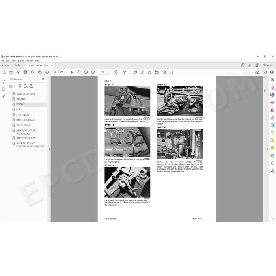
Task: Open the zoom percentage dropdown
Action: click(x=108, y=72)
